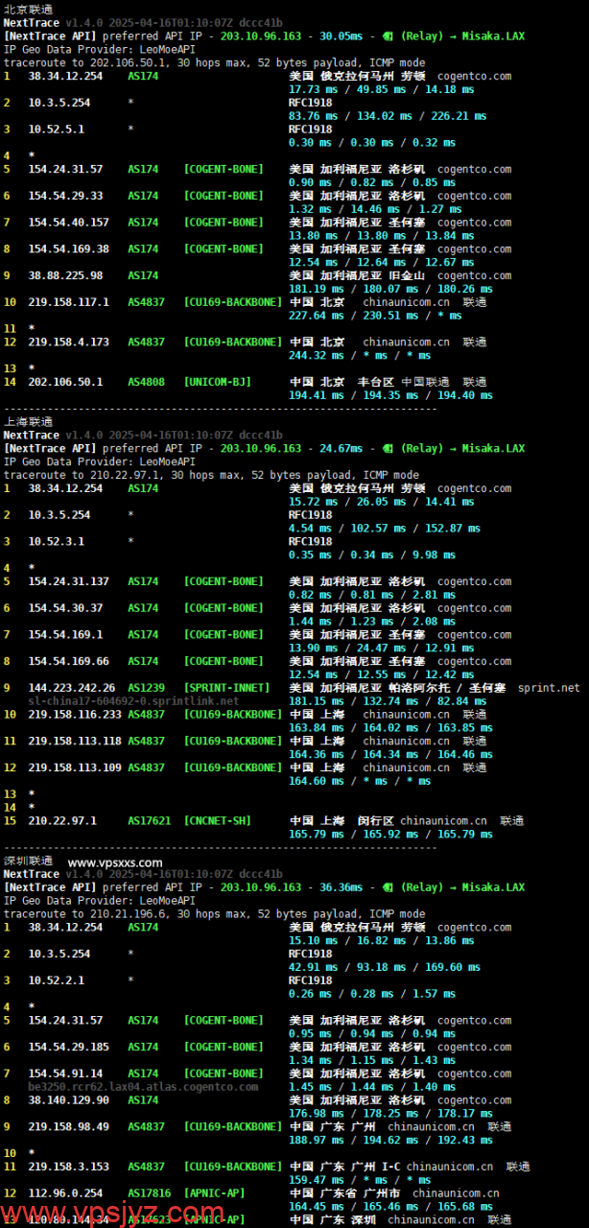The width and height of the screenshot is (589, 1228).
Task: Click the AS4808 number
Action: tap(147, 382)
